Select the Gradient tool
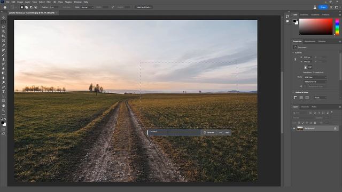 coord(3,73)
